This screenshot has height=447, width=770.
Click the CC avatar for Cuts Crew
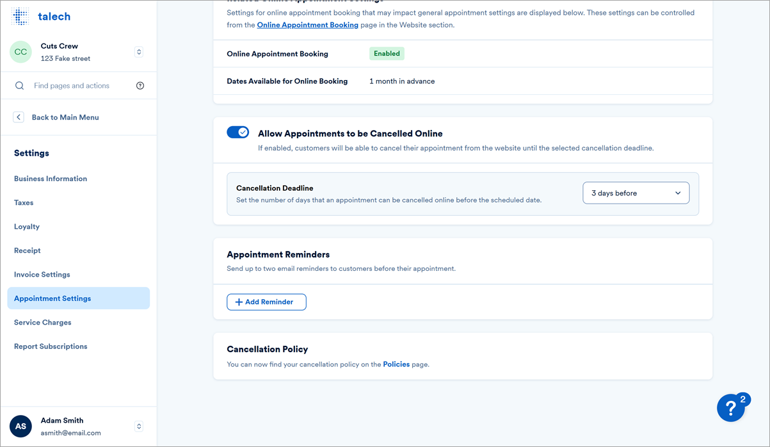tap(20, 51)
